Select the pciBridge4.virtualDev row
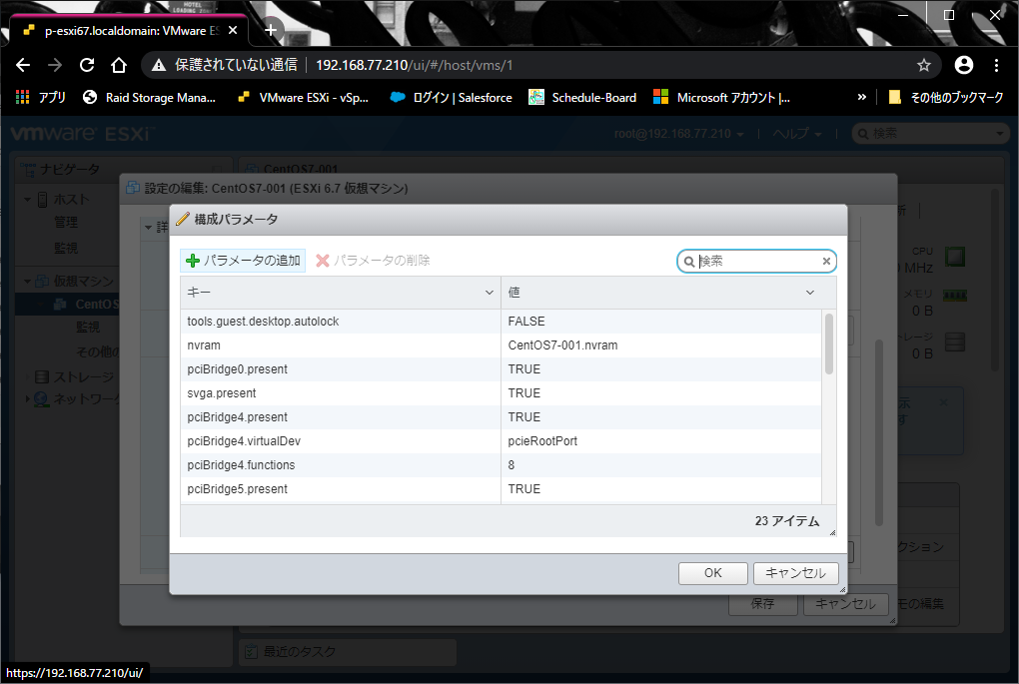Screen dimensions: 1019x684 point(502,441)
